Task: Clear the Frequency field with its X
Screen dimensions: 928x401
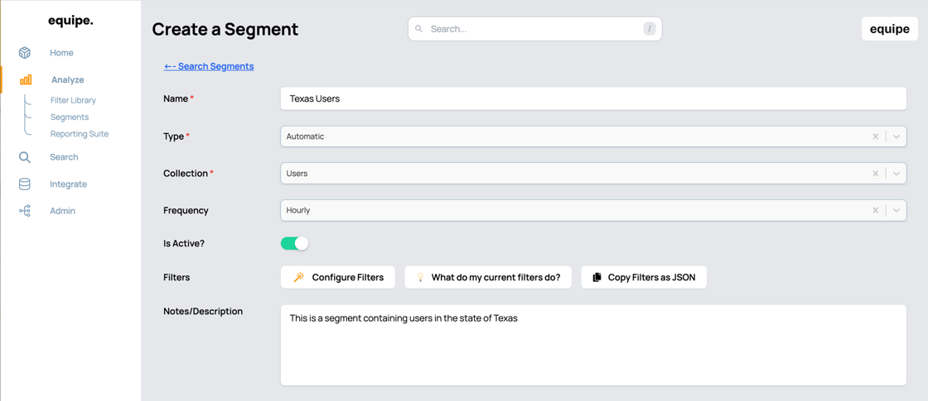Action: point(875,210)
